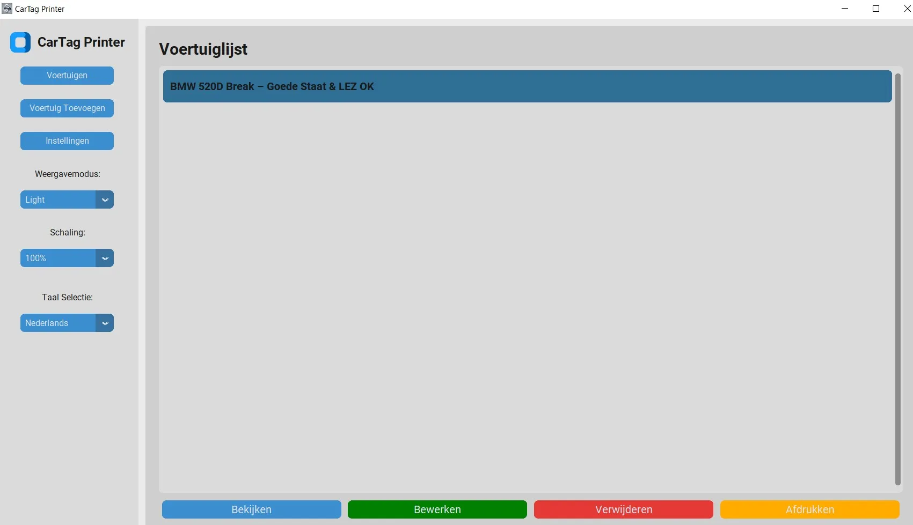The height and width of the screenshot is (525, 913).
Task: Go to Voertuig Toevoegen
Action: coord(67,108)
